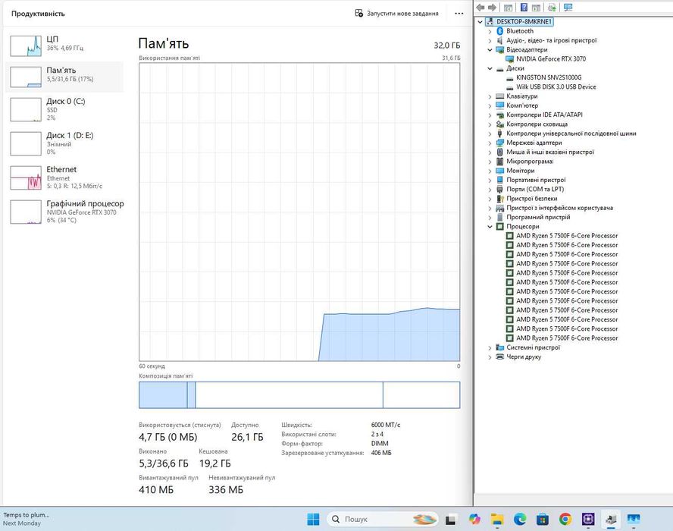Select Контролери IDE ATA/ATAPI item
Screen dimensions: 673x531
click(x=544, y=115)
